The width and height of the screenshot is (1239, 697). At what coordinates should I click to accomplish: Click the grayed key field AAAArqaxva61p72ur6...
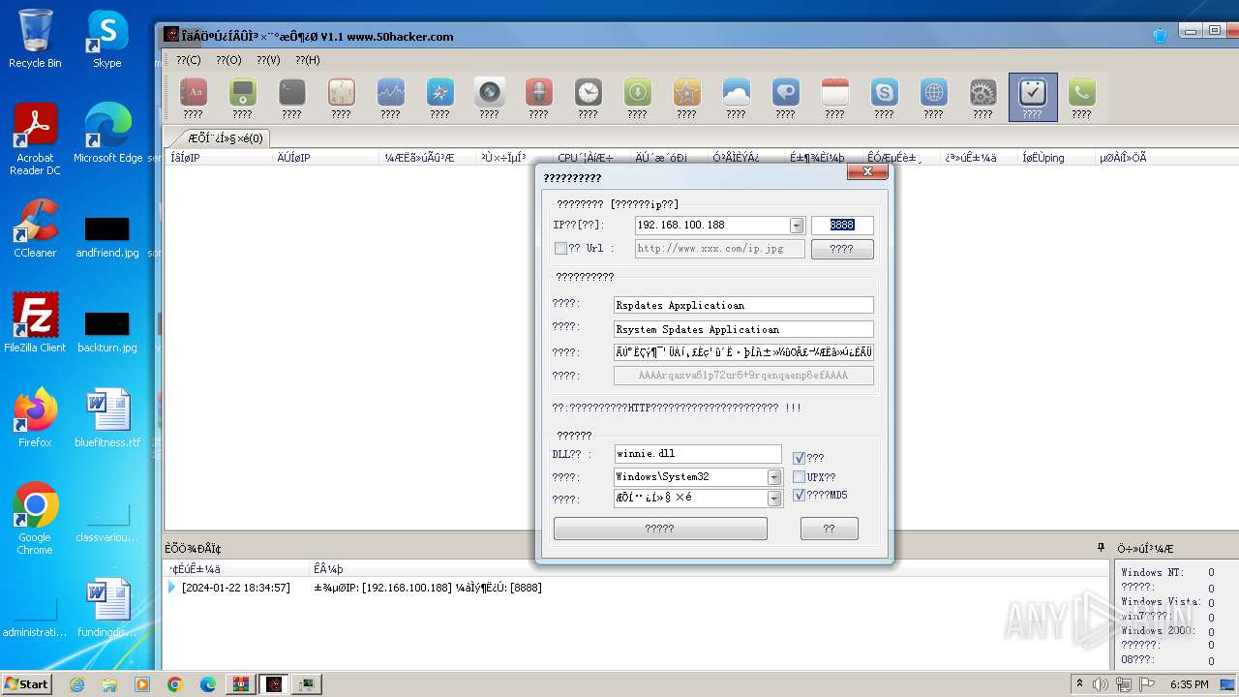[743, 376]
